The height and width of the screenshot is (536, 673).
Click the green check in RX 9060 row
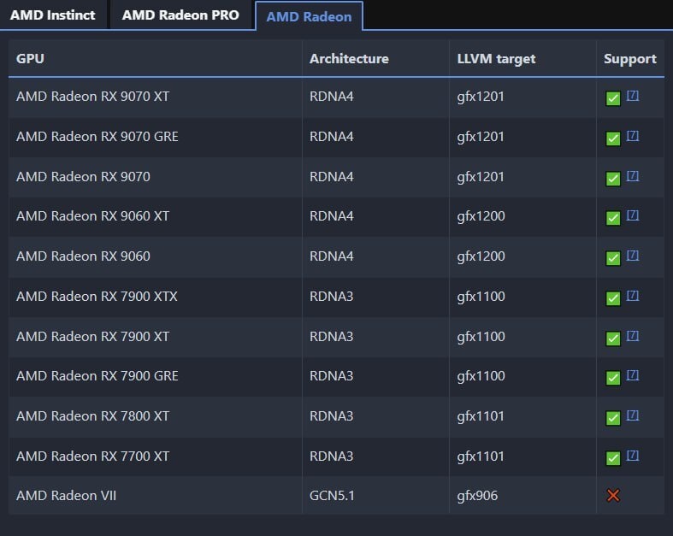[613, 258]
